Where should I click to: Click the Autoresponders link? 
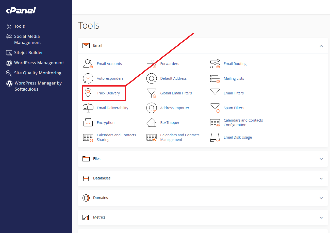110,78
